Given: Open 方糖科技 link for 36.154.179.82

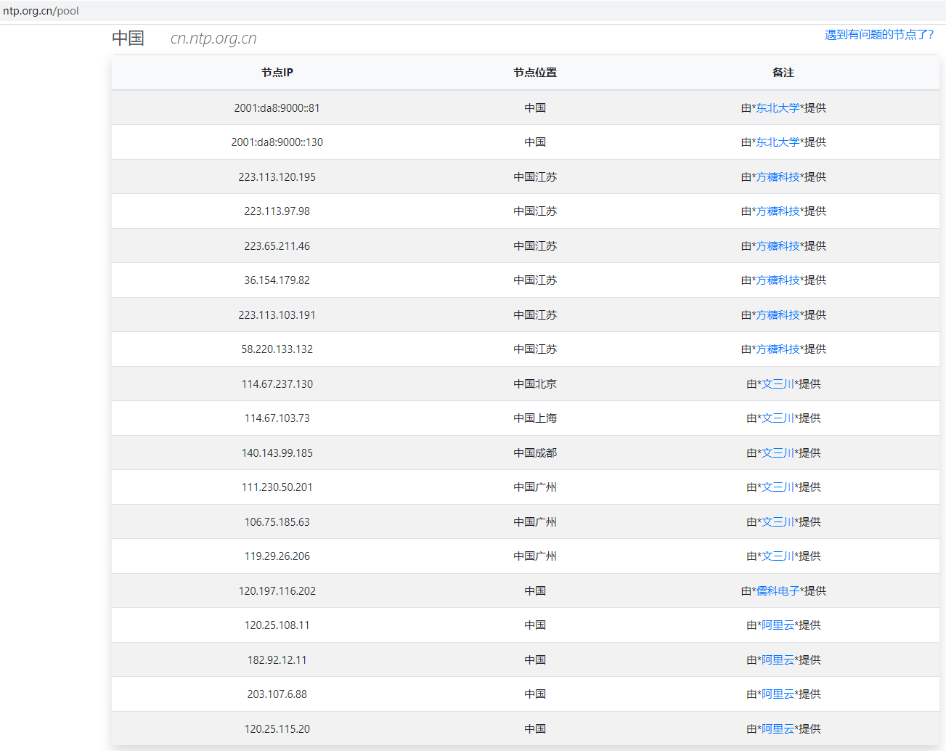Looking at the screenshot, I should tap(778, 280).
